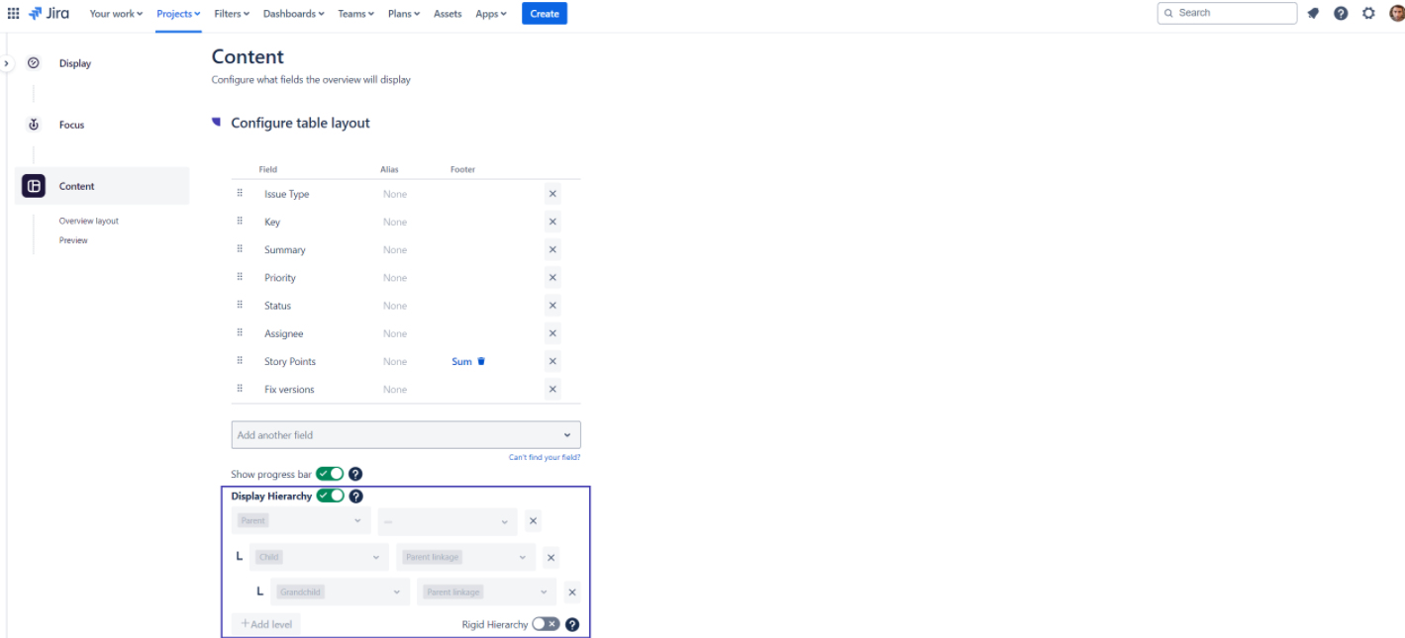Viewport: 1405px width, 638px height.
Task: Disable the Show progress bar toggle
Action: [330, 474]
